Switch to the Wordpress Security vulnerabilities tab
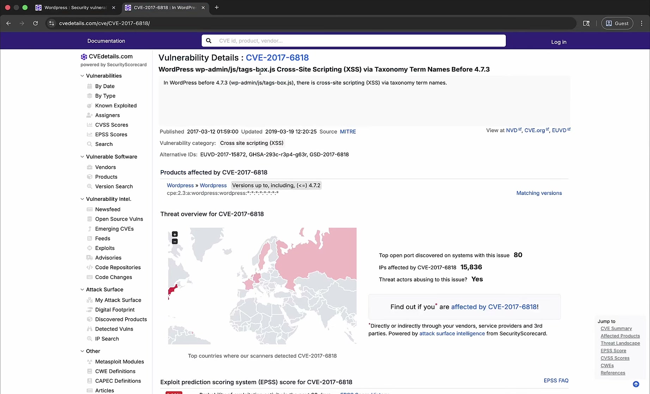This screenshot has height=394, width=650. (75, 7)
